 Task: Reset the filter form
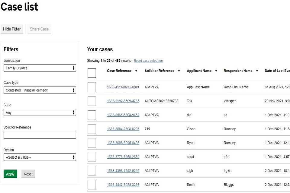tap(28, 174)
